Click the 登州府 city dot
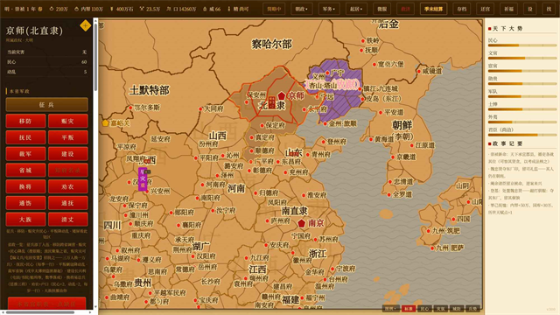This screenshot has width=560, height=315. tap(324, 142)
